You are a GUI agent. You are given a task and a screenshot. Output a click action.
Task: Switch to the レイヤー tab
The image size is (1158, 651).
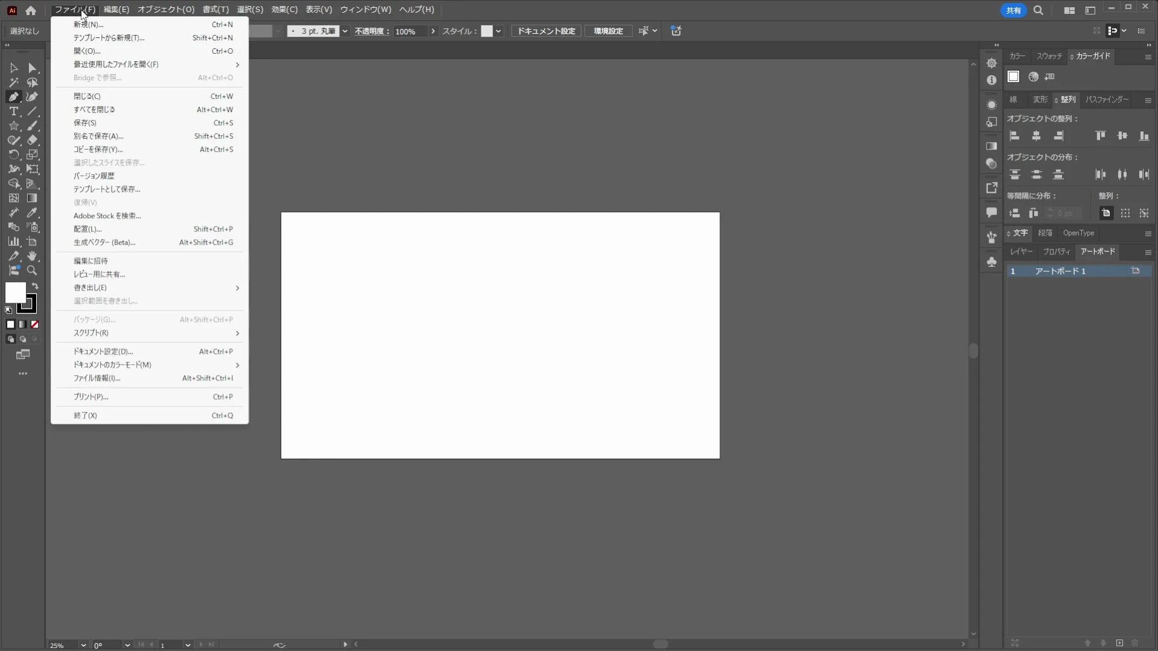click(1021, 251)
